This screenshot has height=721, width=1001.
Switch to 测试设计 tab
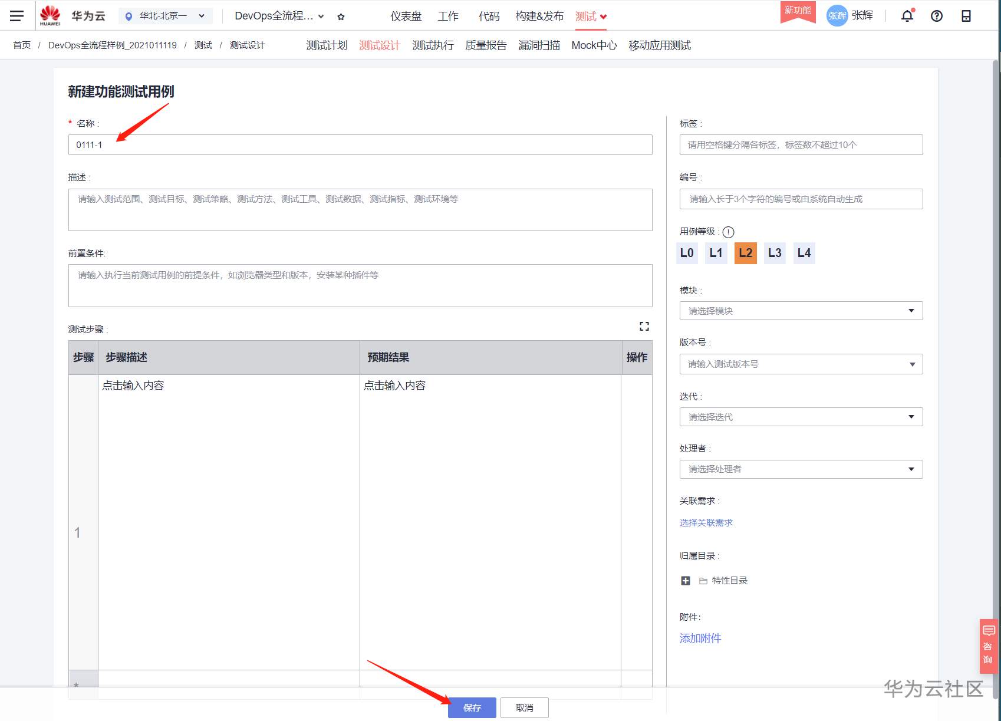coord(380,45)
